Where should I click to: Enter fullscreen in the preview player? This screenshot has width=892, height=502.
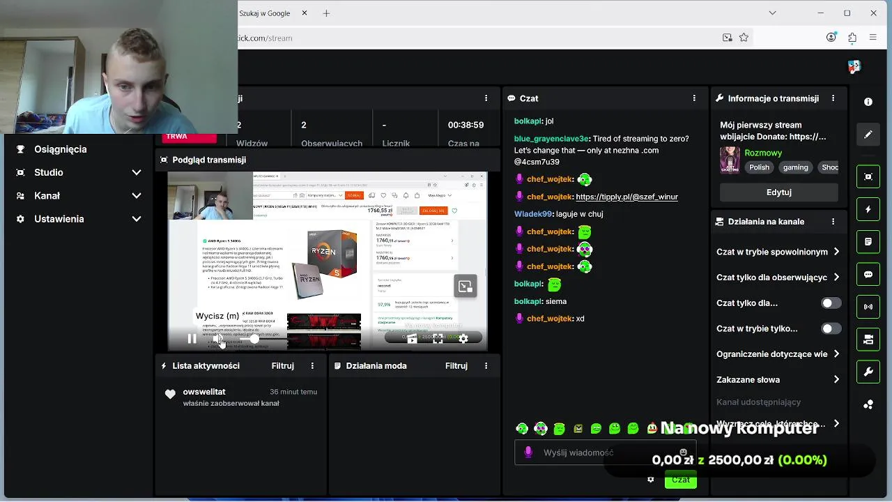point(438,339)
